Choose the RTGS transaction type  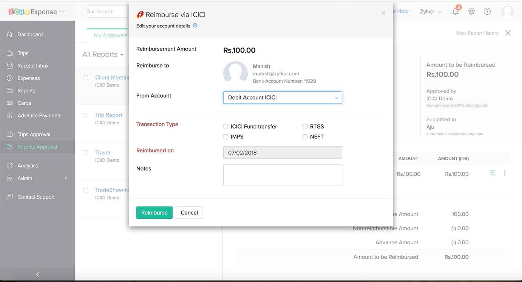point(305,127)
